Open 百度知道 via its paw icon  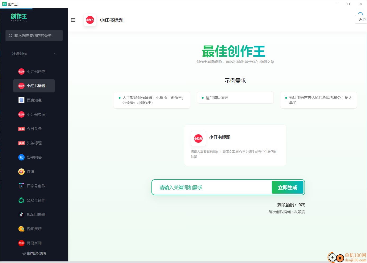tap(21, 100)
